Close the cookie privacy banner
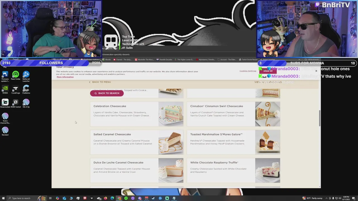This screenshot has height=201, width=358. 316,71
